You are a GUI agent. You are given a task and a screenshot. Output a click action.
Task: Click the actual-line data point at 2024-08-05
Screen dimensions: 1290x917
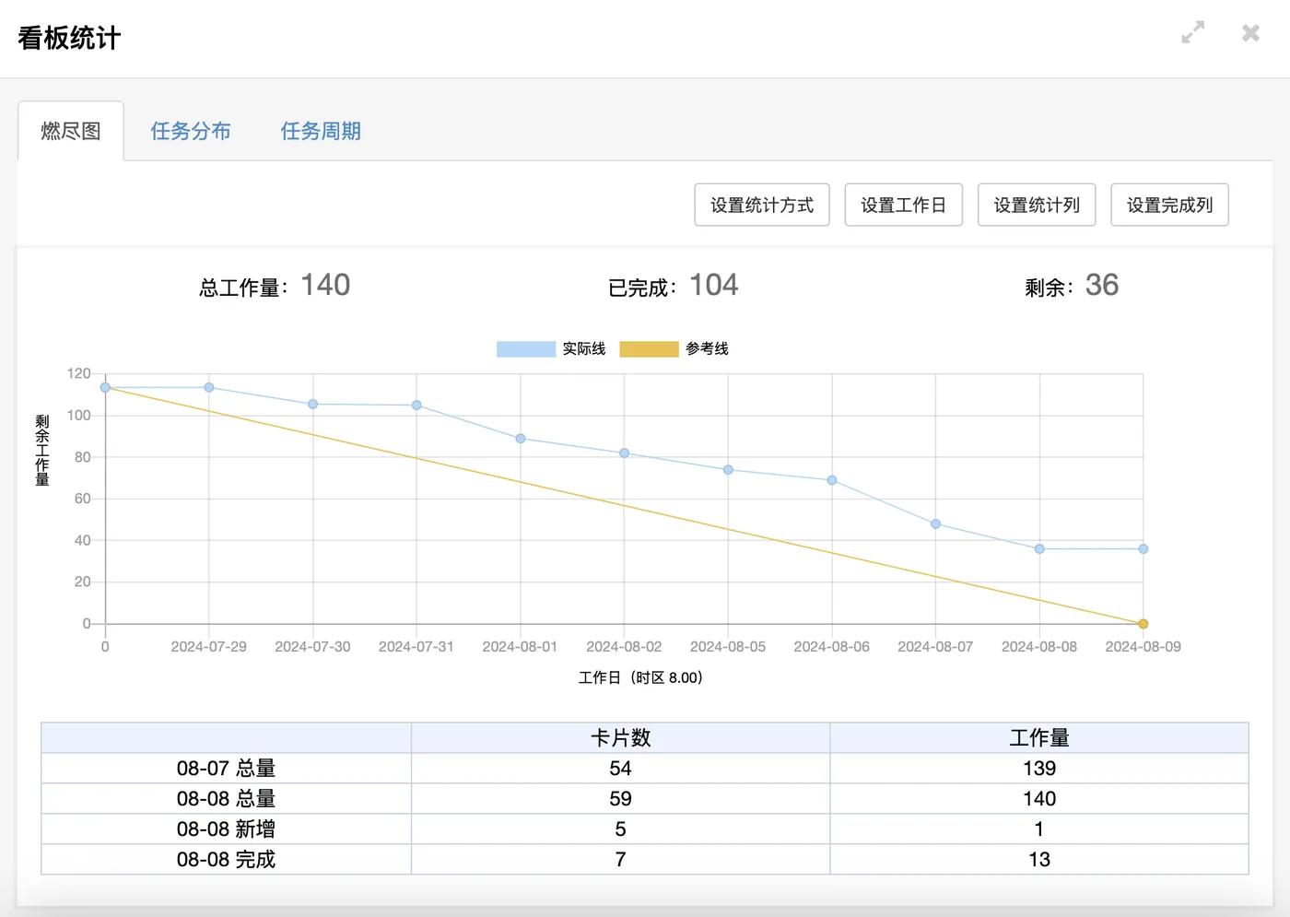[x=728, y=470]
